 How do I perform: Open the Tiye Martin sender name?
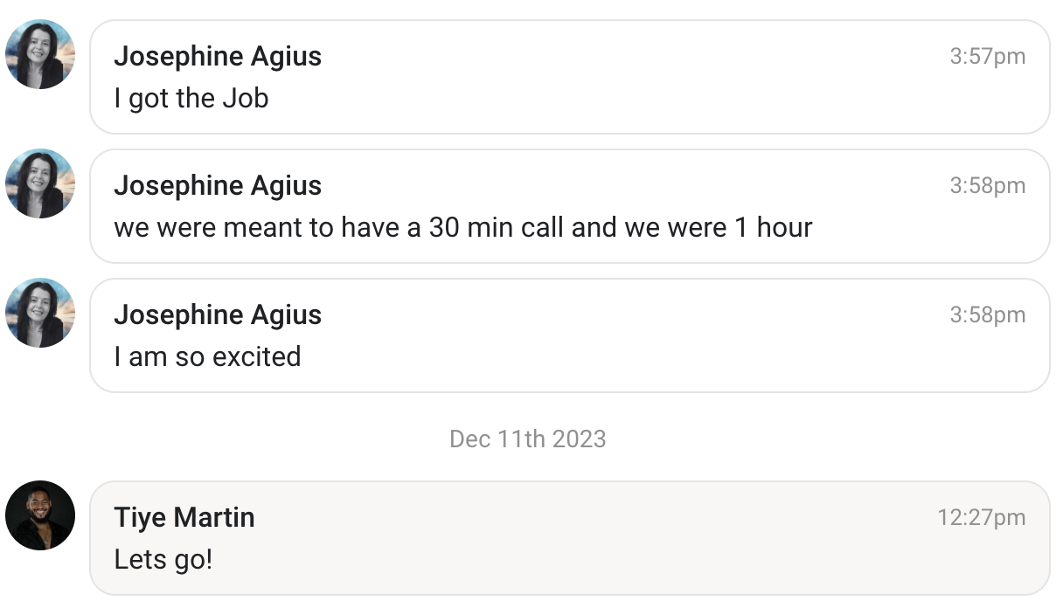(x=184, y=517)
